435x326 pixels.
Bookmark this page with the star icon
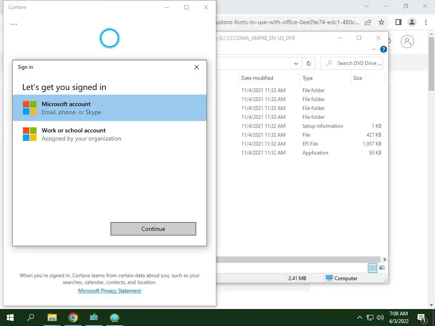[x=381, y=22]
